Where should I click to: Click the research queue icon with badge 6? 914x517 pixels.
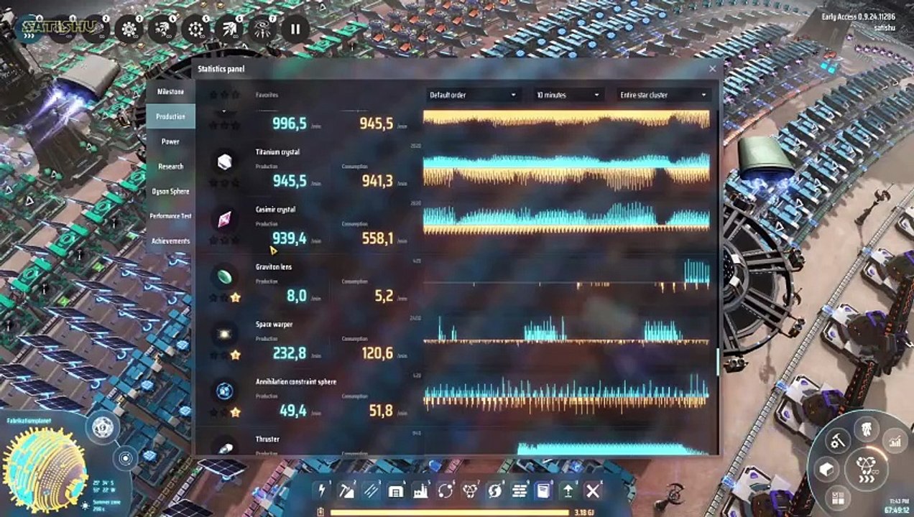228,29
